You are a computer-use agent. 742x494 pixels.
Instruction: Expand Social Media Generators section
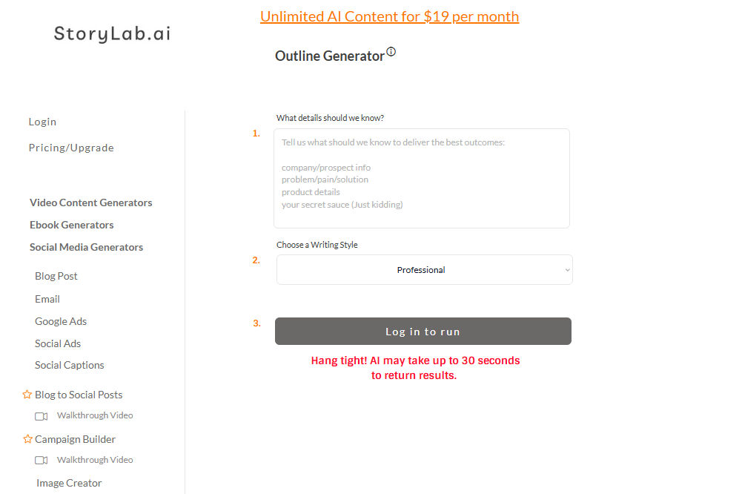coord(87,247)
